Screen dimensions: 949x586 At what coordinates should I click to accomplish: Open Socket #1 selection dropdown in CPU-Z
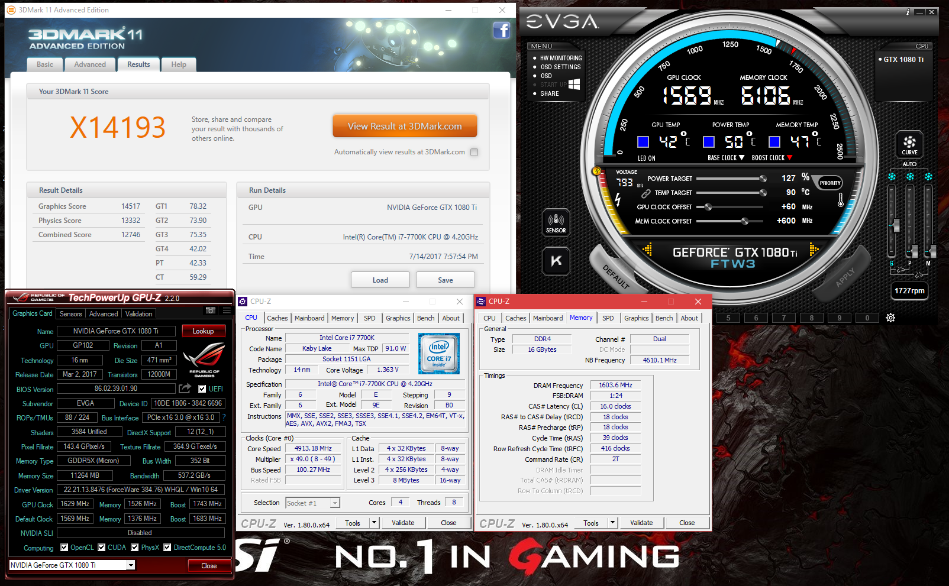[335, 503]
